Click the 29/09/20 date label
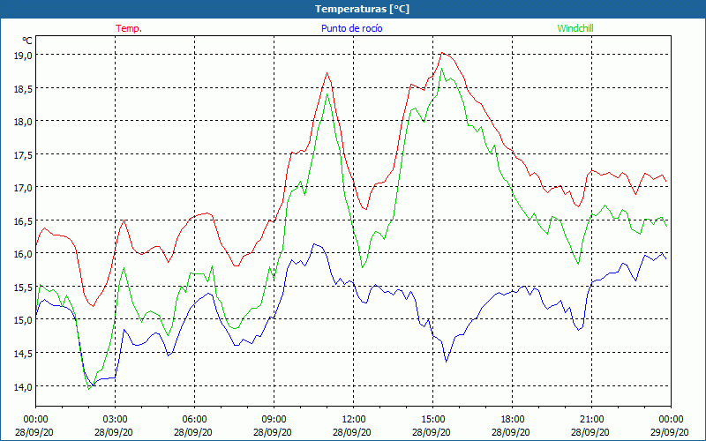 click(x=670, y=432)
